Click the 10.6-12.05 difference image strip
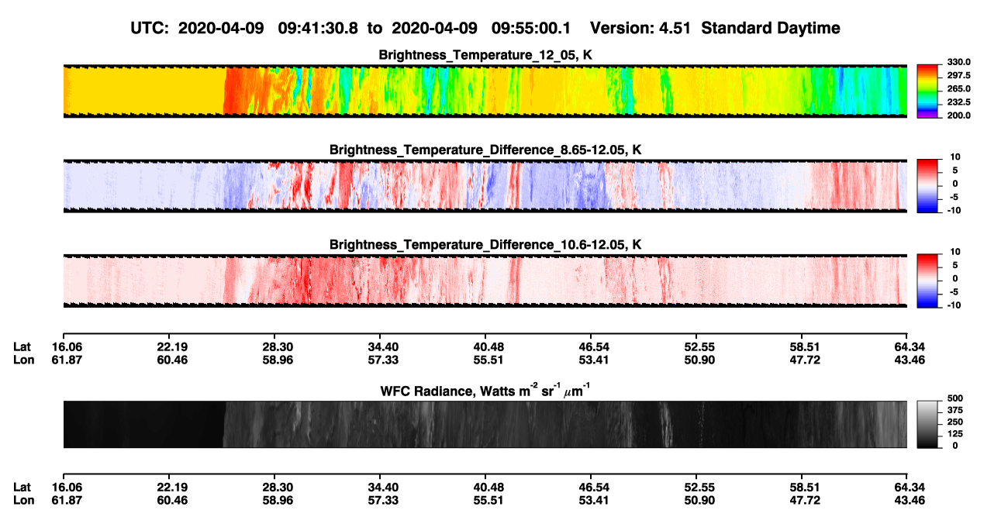Image resolution: width=1008 pixels, height=517 pixels. coord(485,281)
